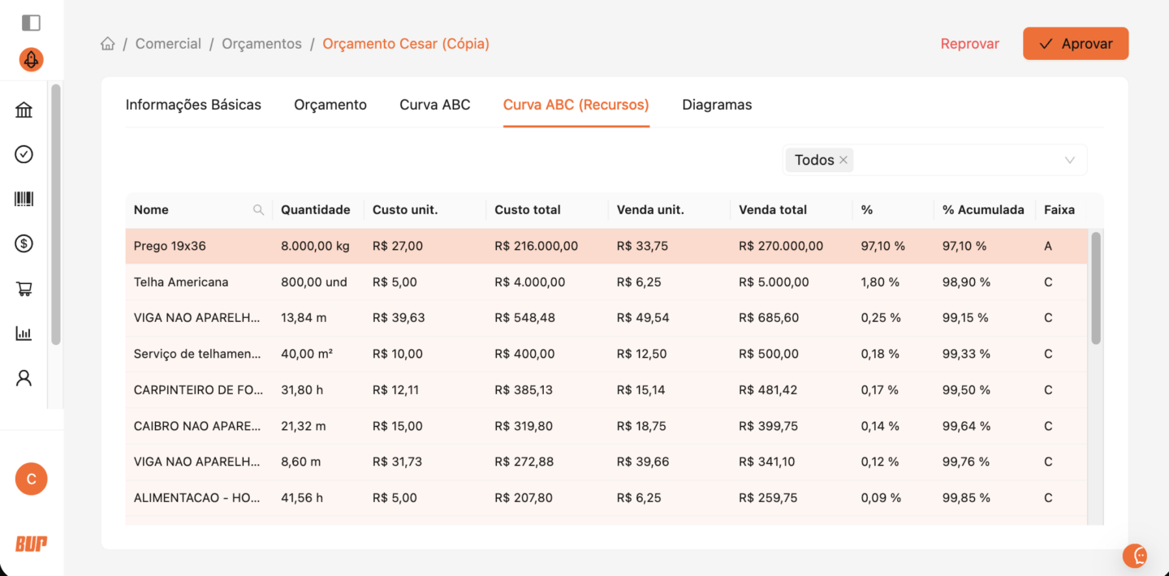Remove the Todos filter tag
The height and width of the screenshot is (576, 1169).
coord(843,160)
